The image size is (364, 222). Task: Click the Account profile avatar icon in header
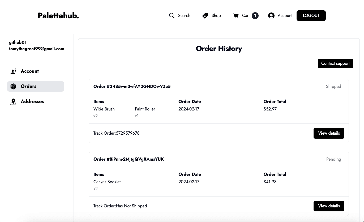(271, 16)
